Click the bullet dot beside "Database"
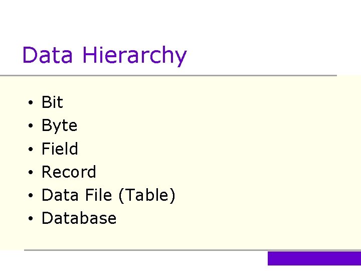361x271 pixels. (31, 219)
